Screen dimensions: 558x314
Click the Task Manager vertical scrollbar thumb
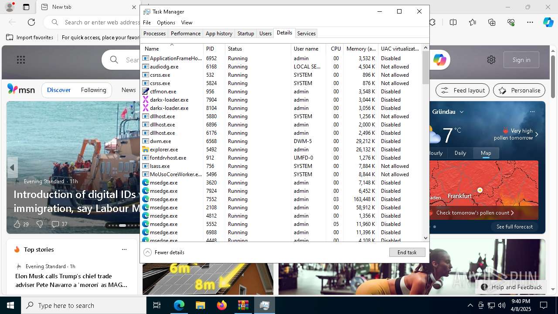(426, 68)
